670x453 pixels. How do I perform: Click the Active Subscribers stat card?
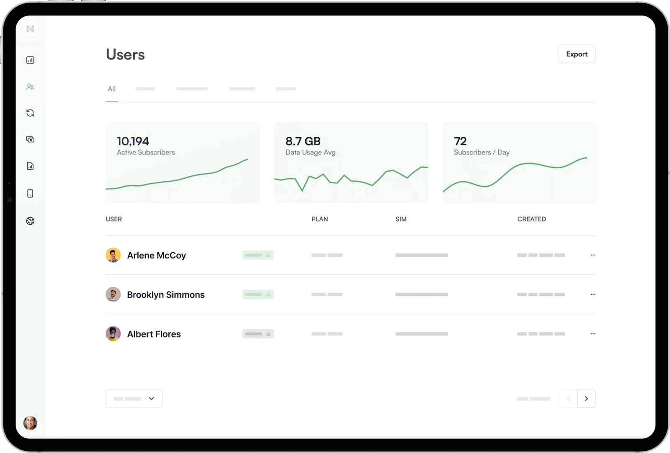[183, 162]
